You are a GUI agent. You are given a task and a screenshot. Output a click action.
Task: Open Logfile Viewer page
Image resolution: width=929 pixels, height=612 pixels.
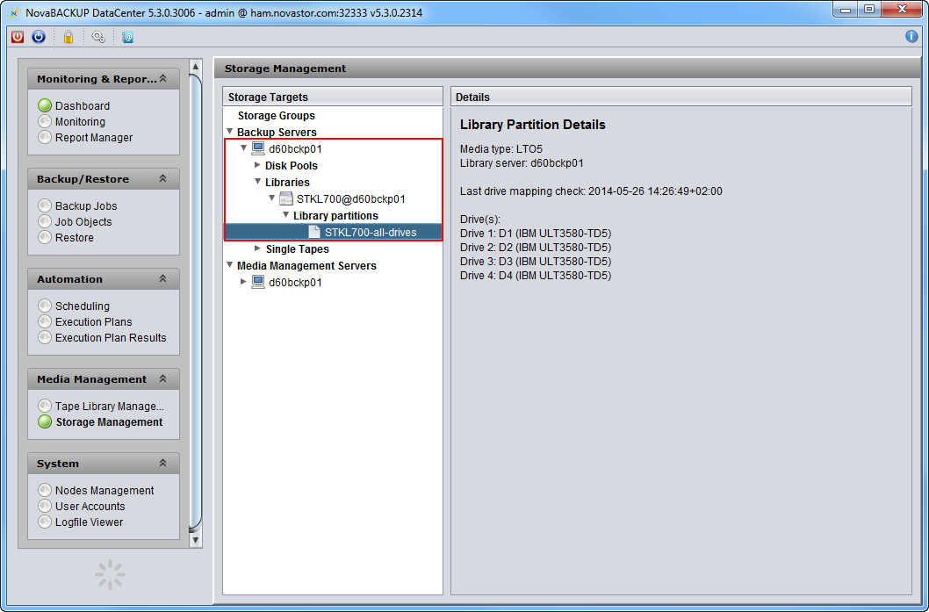click(x=89, y=522)
